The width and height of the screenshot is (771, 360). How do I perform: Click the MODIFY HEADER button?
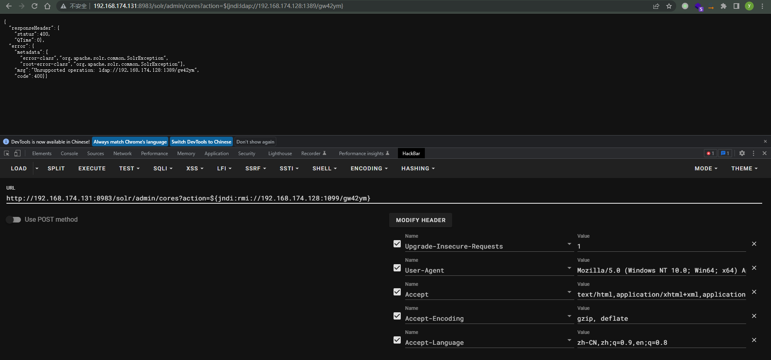[420, 220]
